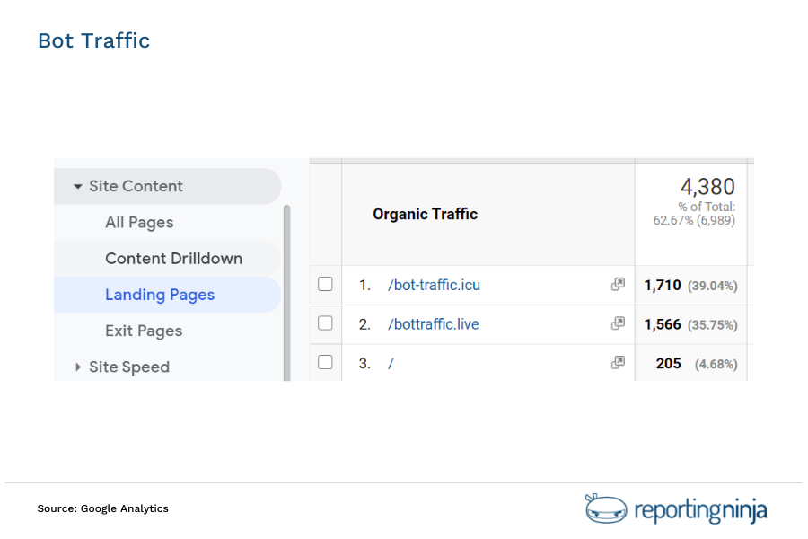This screenshot has height=539, width=808.
Task: Select Landing Pages in sidebar
Action: pos(160,295)
